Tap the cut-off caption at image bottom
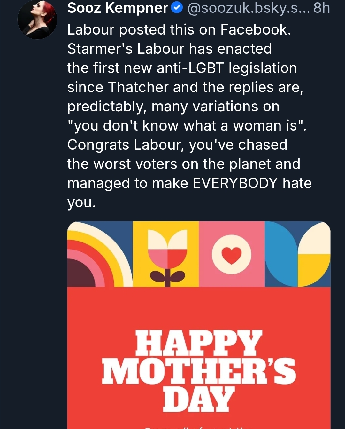The height and width of the screenshot is (429, 345). [199, 427]
